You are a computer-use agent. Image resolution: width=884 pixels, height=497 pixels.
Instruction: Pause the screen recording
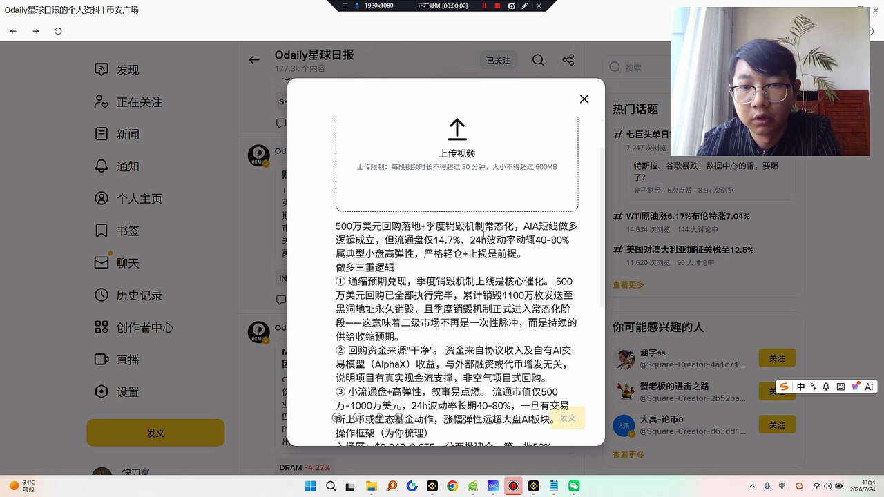coord(484,6)
